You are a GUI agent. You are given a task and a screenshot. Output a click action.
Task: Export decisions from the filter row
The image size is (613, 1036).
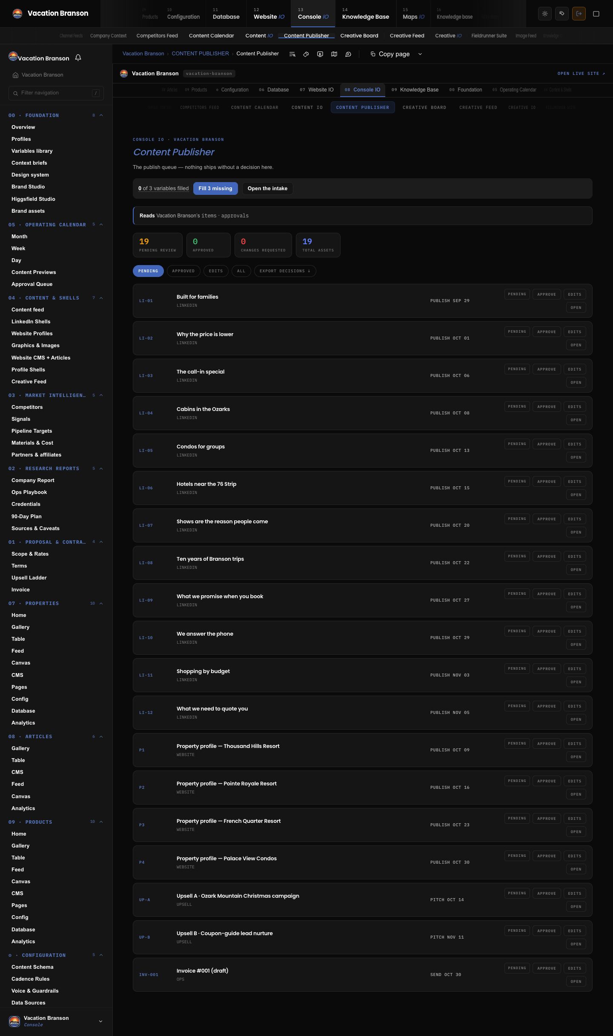[285, 271]
